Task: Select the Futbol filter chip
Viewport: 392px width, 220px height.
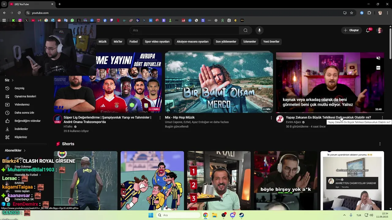Action: (134, 42)
